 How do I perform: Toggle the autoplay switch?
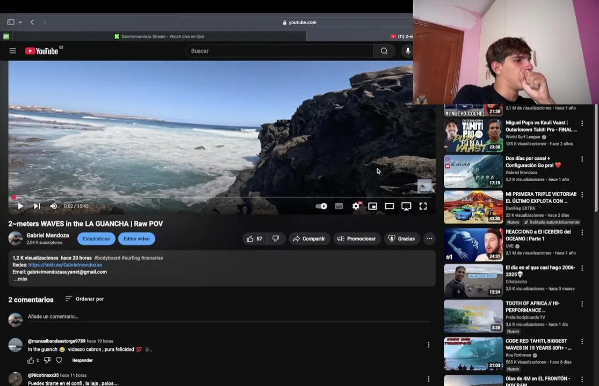pyautogui.click(x=321, y=206)
